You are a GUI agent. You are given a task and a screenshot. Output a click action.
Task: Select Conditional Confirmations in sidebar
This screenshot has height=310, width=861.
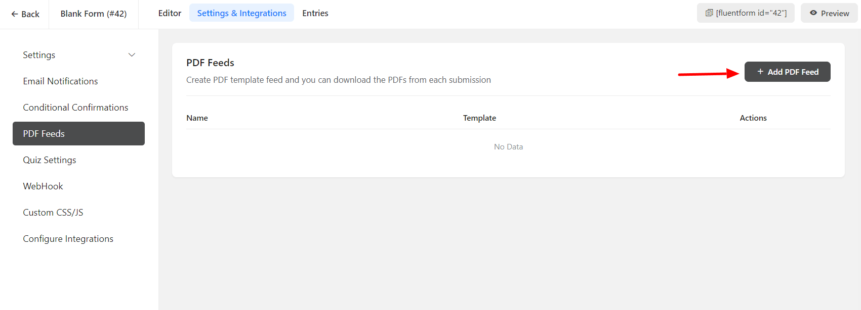tap(75, 108)
